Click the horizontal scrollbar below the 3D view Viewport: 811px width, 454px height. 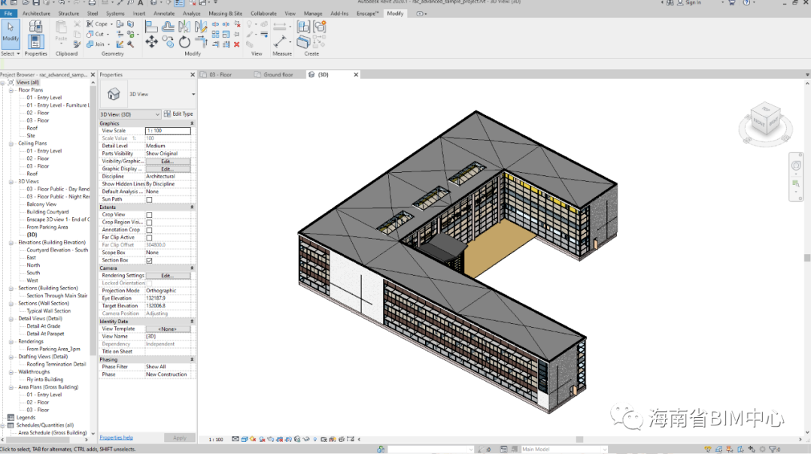(579, 439)
